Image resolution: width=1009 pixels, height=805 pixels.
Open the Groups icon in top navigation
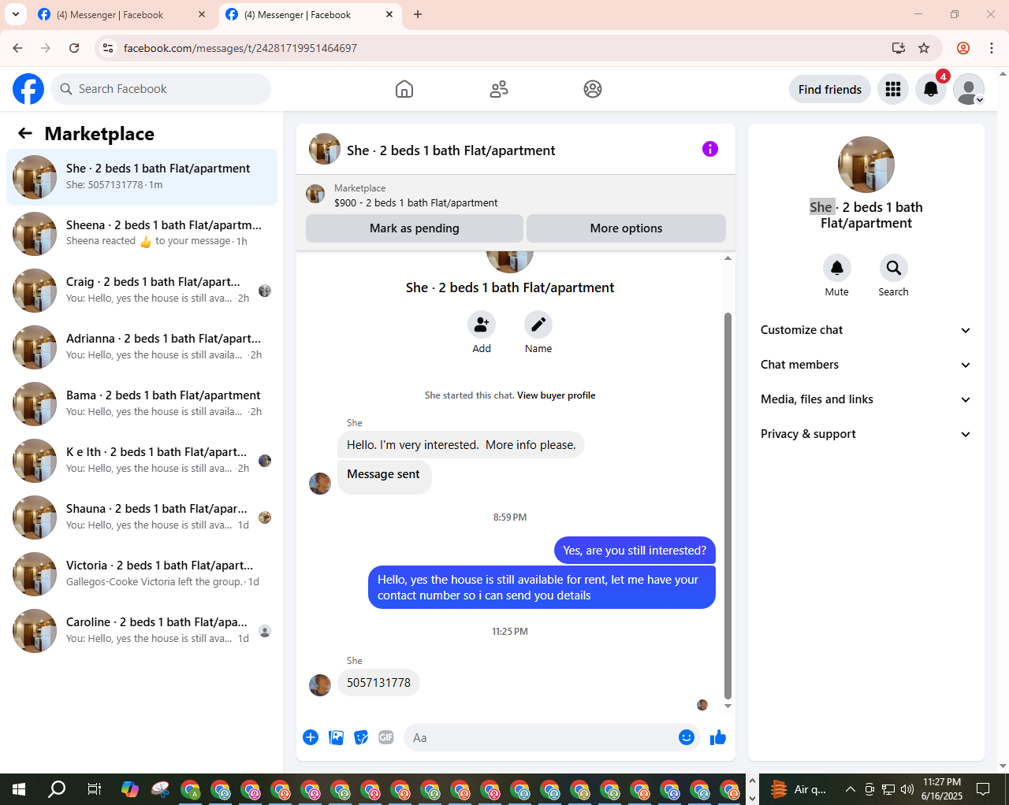593,89
